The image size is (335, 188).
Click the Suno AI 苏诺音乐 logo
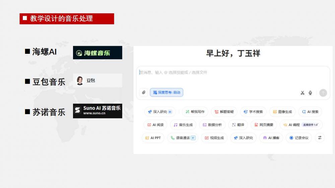(97, 111)
